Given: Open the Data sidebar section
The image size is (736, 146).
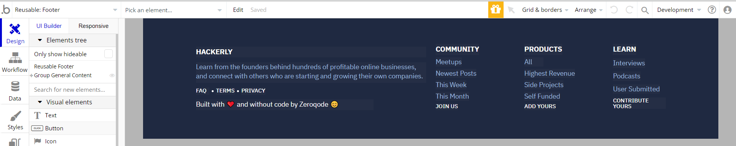Looking at the screenshot, I should pyautogui.click(x=15, y=91).
